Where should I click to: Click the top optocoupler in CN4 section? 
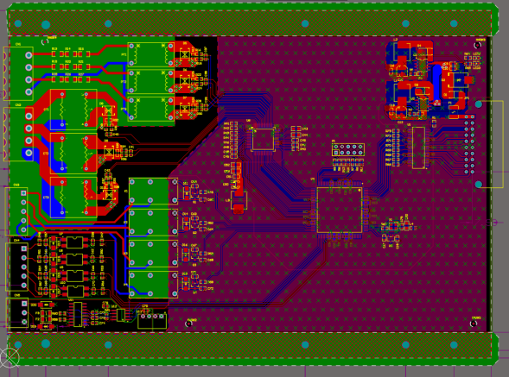pyautogui.click(x=74, y=242)
